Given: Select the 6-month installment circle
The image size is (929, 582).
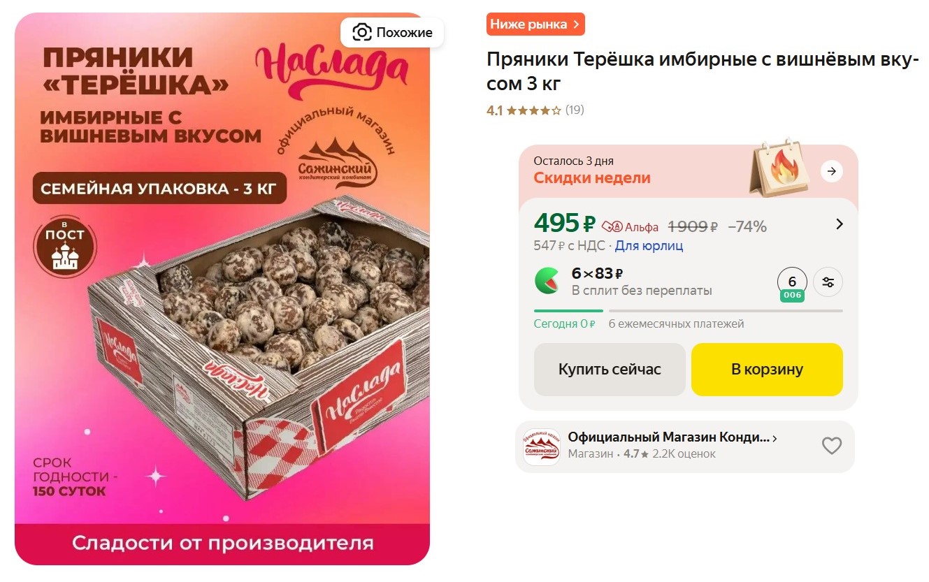Looking at the screenshot, I should [792, 282].
